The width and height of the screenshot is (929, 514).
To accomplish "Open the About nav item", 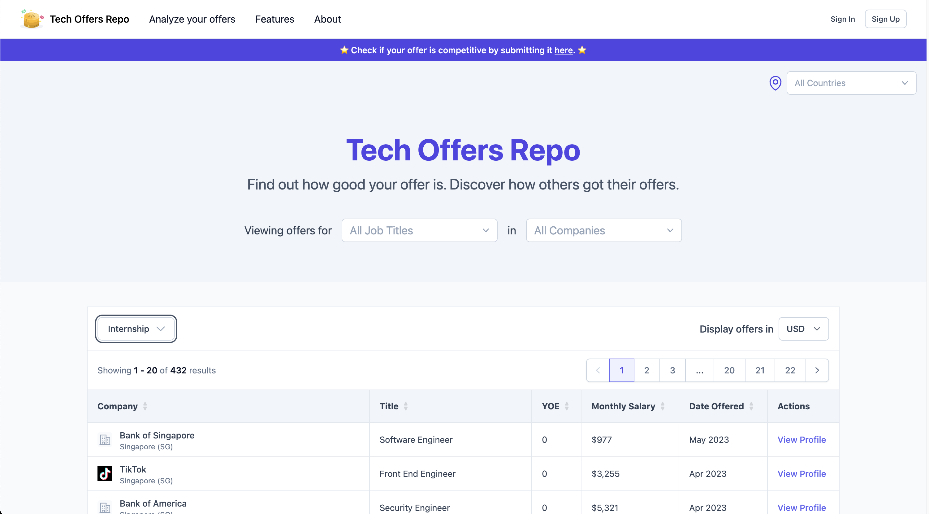I will click(327, 19).
